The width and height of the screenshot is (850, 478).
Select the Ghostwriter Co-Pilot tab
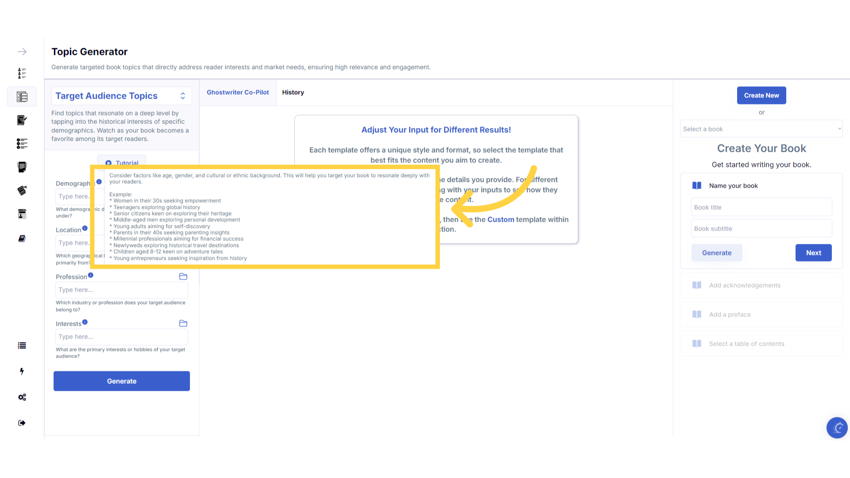click(238, 93)
